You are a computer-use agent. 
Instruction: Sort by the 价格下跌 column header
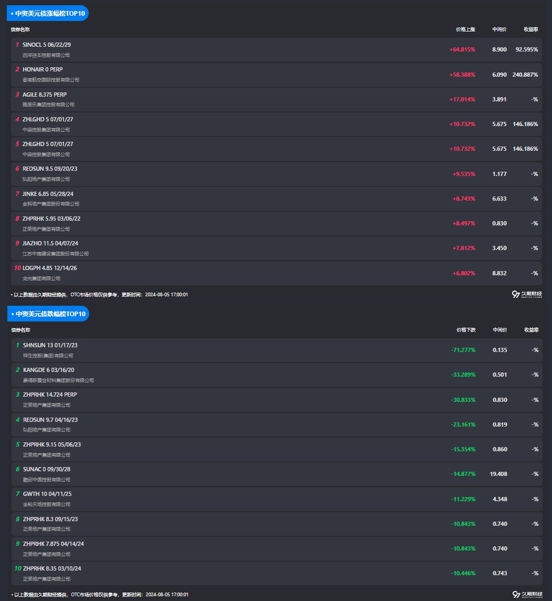(466, 330)
